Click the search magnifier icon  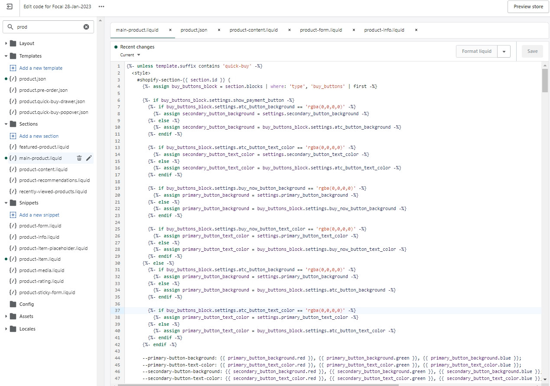coord(10,27)
